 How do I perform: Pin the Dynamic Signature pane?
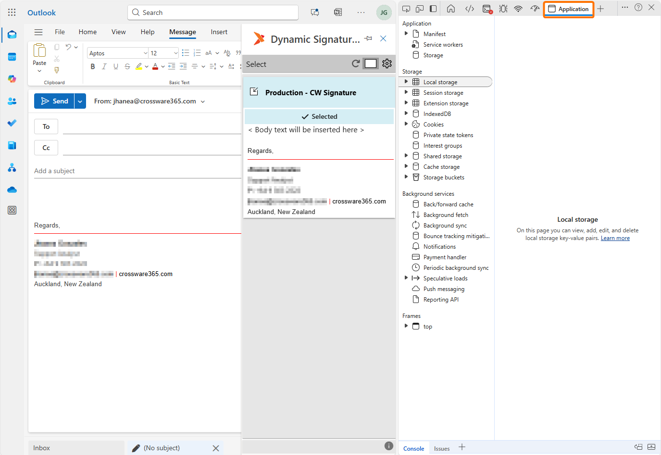point(368,38)
